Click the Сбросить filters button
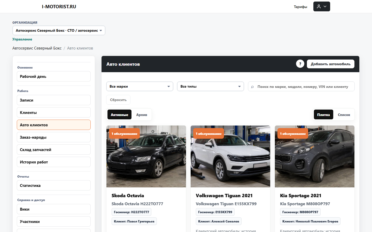This screenshot has height=232, width=372. click(118, 100)
